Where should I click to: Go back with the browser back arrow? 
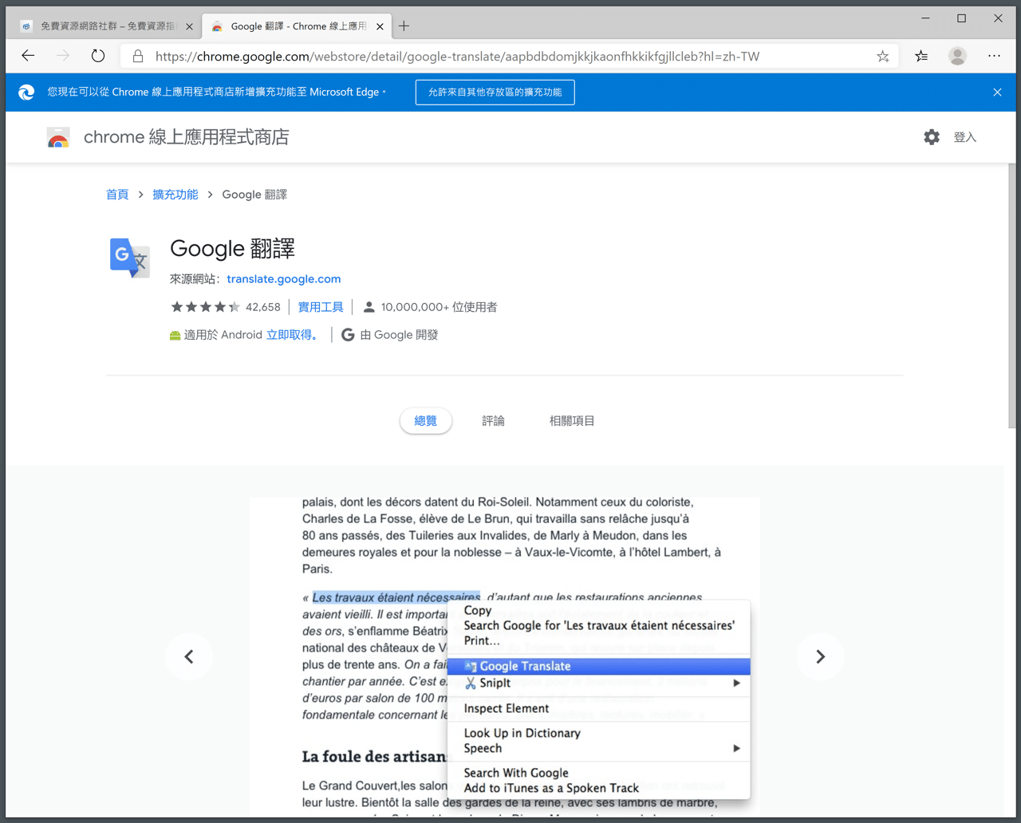[x=29, y=56]
